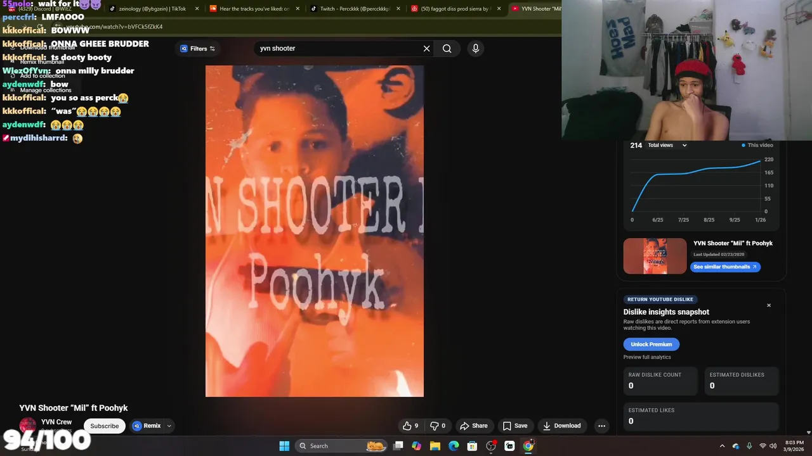Click the ESTIMATED DISLIKES card
Image resolution: width=812 pixels, height=456 pixels.
pos(742,381)
